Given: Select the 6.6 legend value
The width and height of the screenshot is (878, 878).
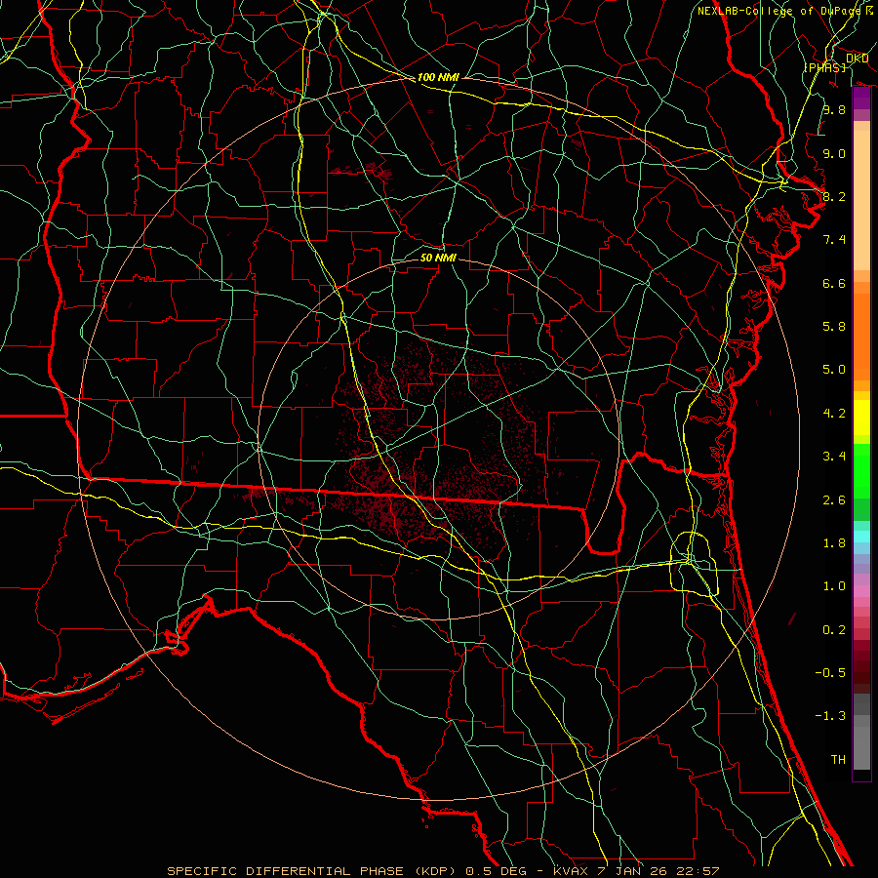Looking at the screenshot, I should point(834,283).
